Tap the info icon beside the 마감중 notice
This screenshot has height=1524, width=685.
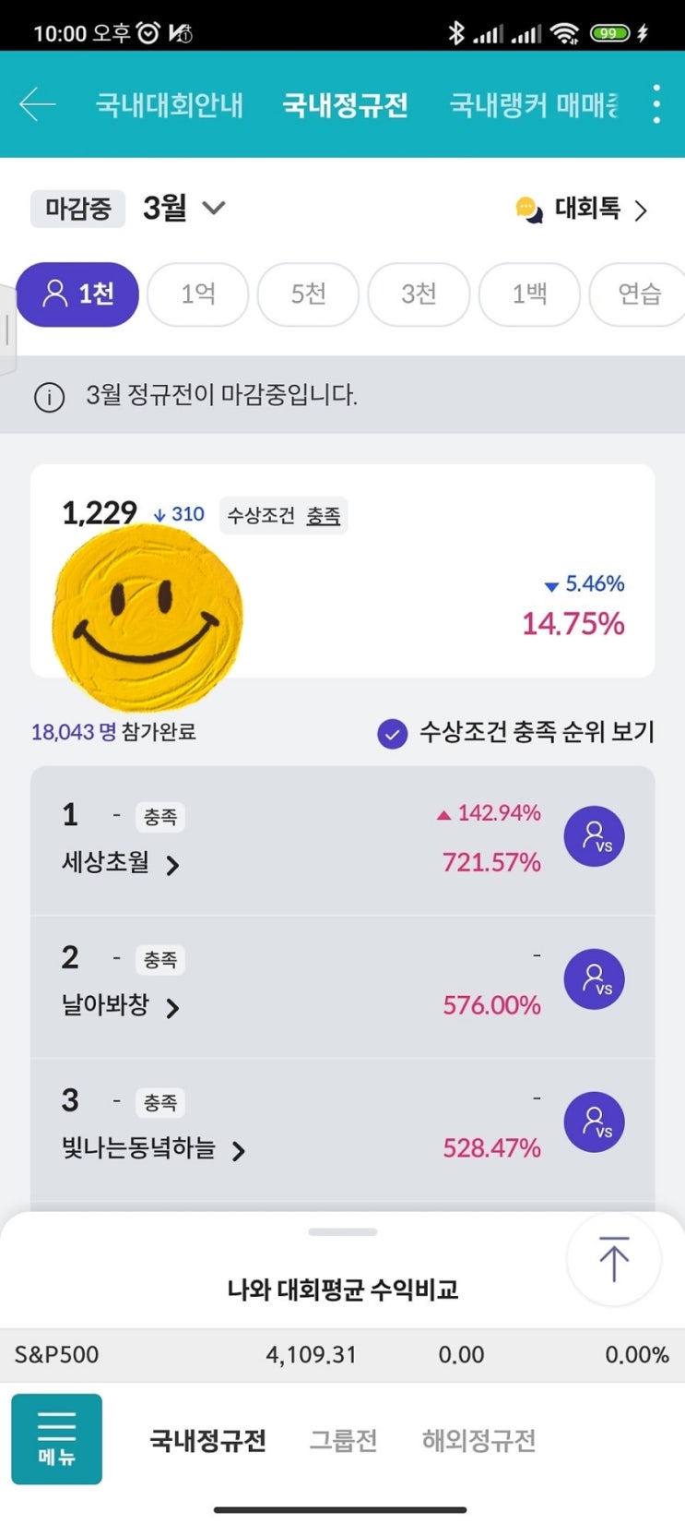pos(49,397)
